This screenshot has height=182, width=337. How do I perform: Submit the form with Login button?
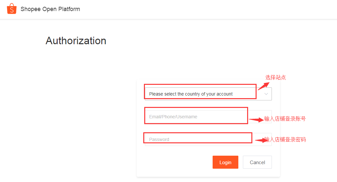[225, 162]
